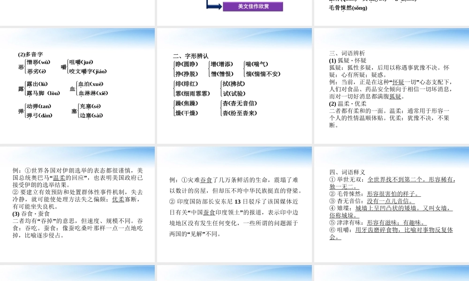Click underlined 蚕食 in India example
Image resolution: width=469 pixels, height=281 pixels.
coord(209,212)
